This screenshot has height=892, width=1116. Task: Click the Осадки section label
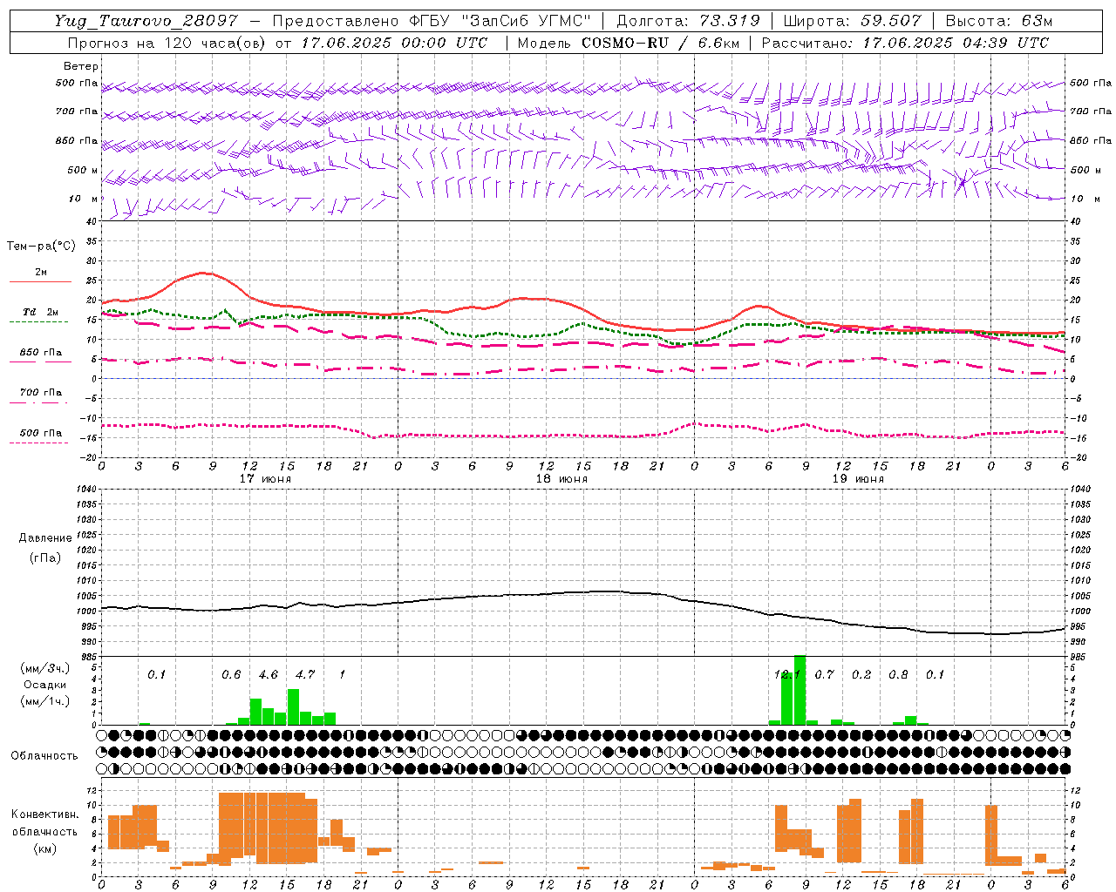click(44, 685)
